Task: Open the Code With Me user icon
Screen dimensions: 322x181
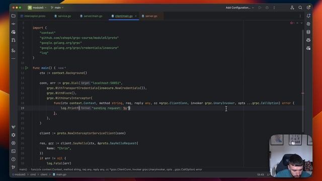Action: coord(292,8)
